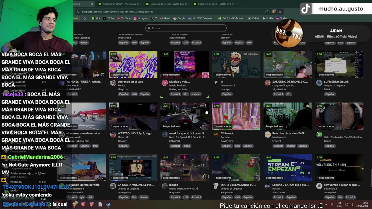Image resolution: width=372 pixels, height=209 pixels.
Task: Open the X bookmark
Action: click(154, 18)
